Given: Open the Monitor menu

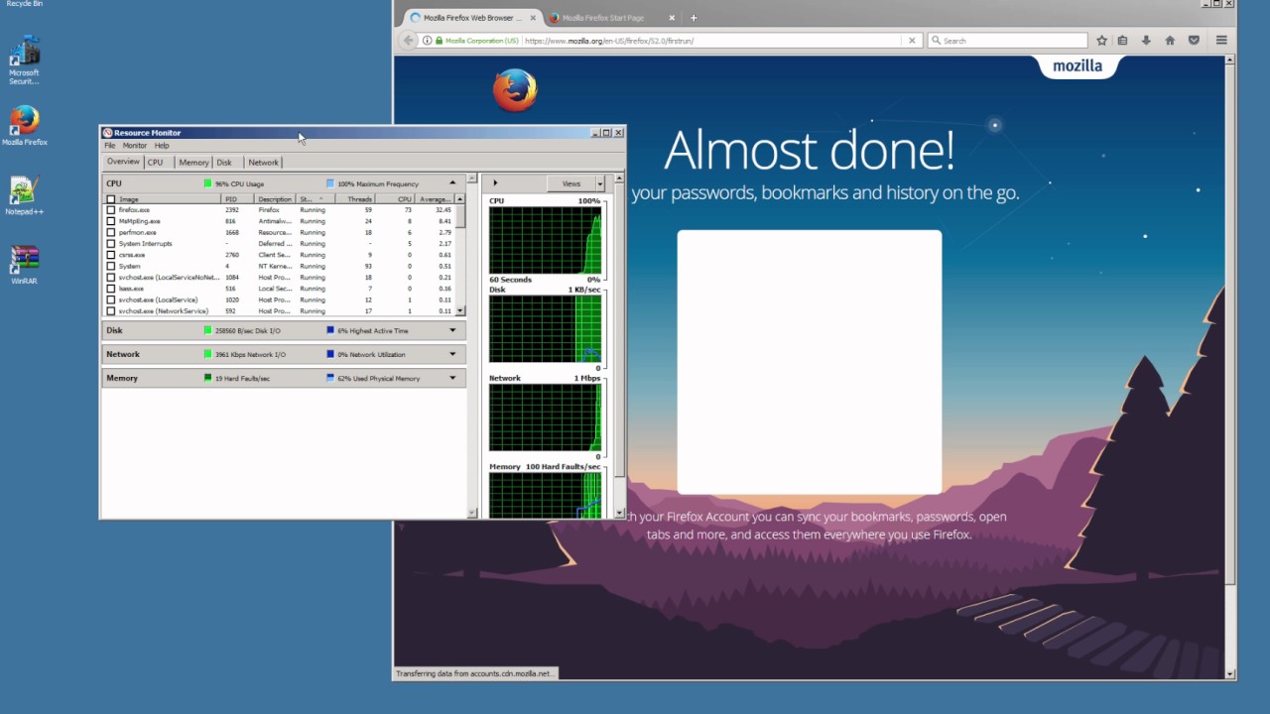Looking at the screenshot, I should (x=135, y=146).
